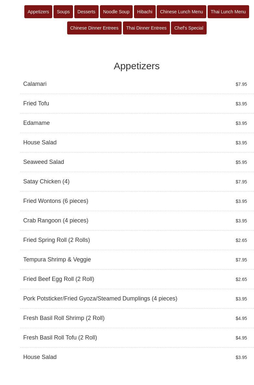Pick the Seaweed Salad item
The image size is (254, 385).
[43, 162]
